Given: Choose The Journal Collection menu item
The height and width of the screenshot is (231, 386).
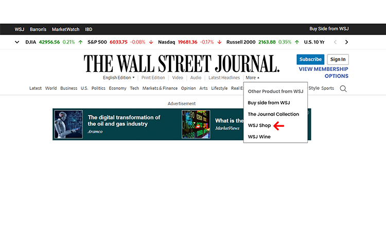Looking at the screenshot, I should (x=273, y=114).
